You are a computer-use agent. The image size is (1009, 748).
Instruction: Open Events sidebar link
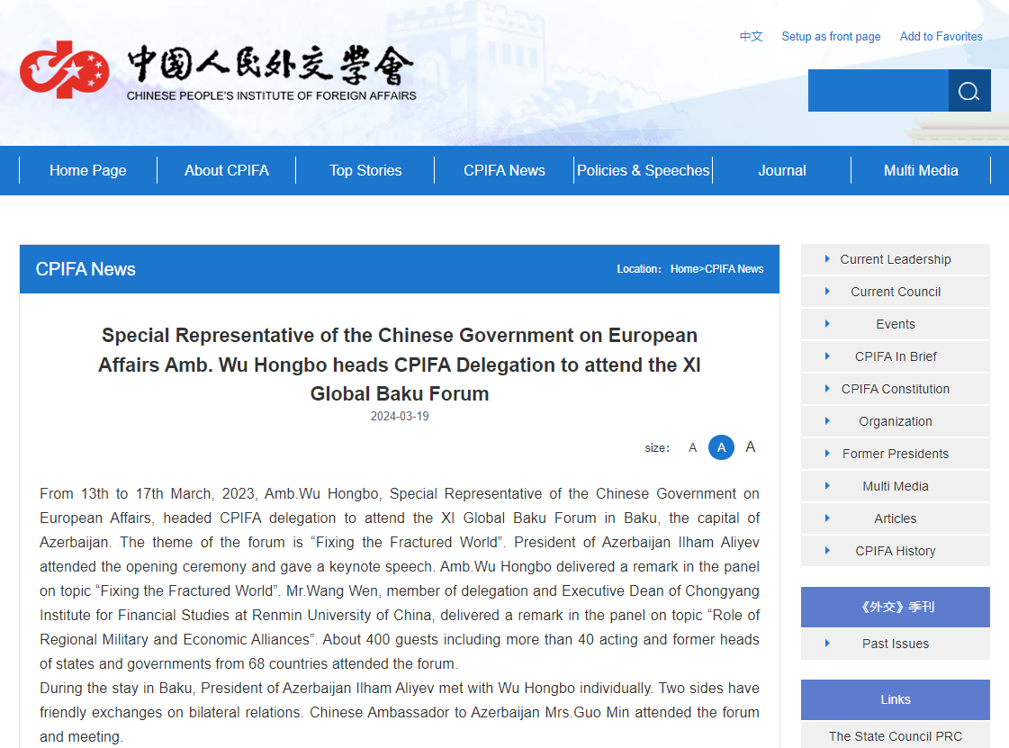[x=895, y=324]
